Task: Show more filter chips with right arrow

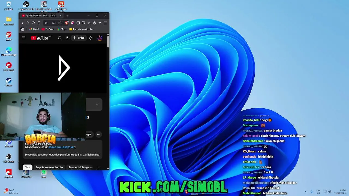Action: [x=98, y=168]
